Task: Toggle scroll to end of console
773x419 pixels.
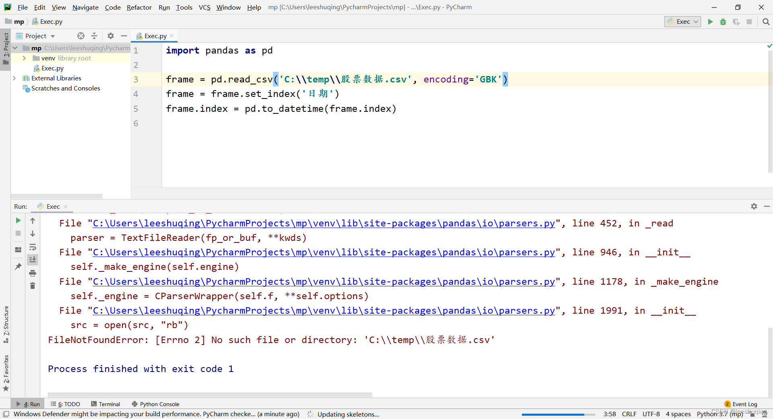Action: (x=33, y=260)
